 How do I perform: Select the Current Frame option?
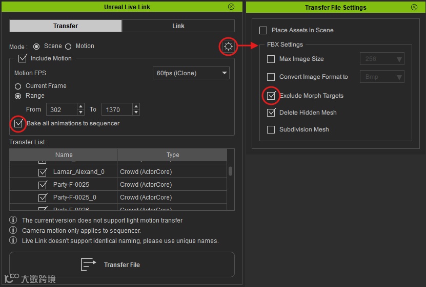pyautogui.click(x=18, y=86)
